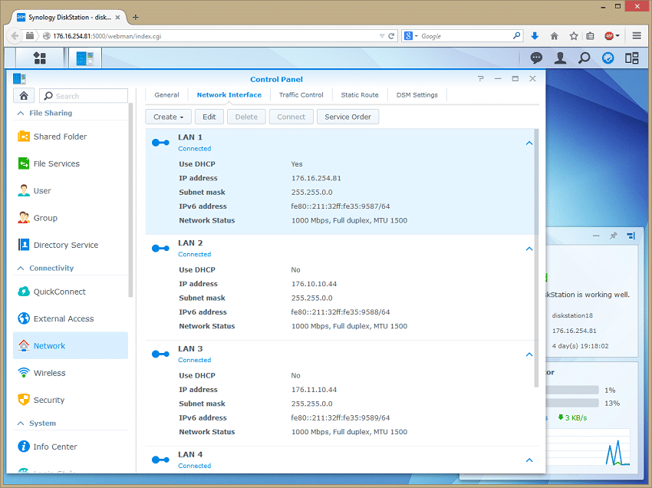652x488 pixels.
Task: Go to the Control Panel home icon
Action: coord(24,96)
